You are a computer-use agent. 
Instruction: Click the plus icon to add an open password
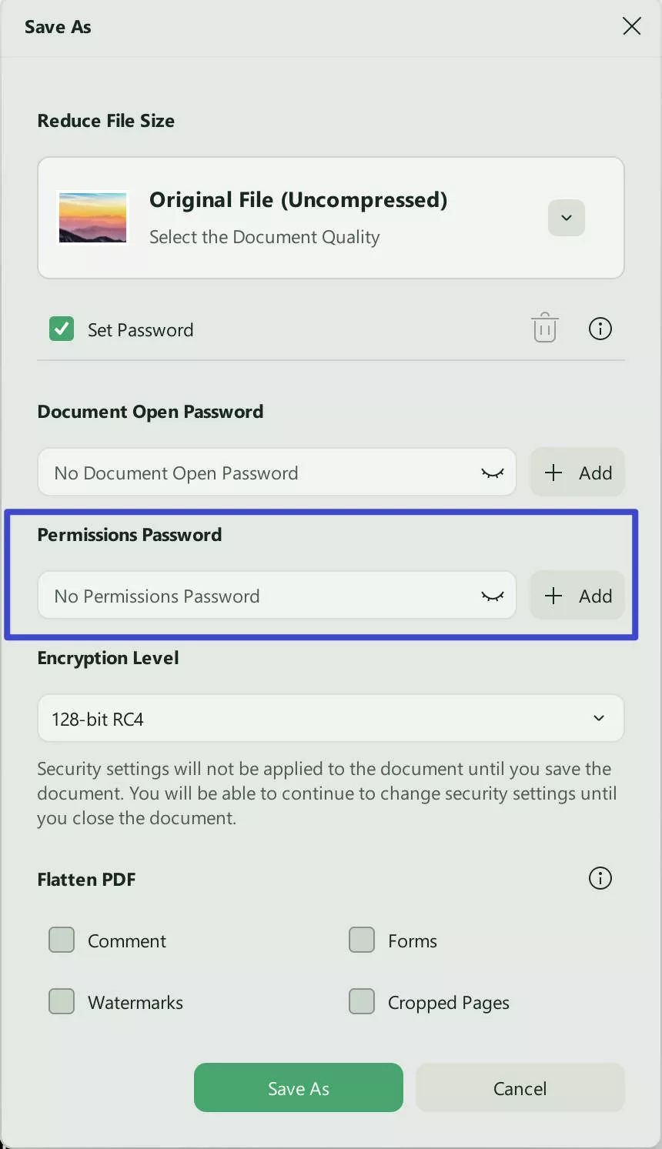pos(553,472)
